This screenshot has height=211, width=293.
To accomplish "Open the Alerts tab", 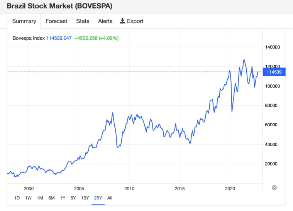I will (x=105, y=21).
